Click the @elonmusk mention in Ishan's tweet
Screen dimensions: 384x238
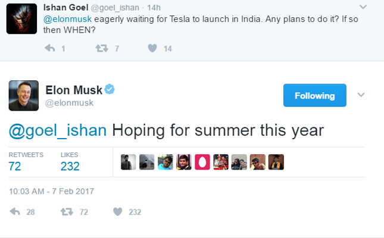point(65,18)
